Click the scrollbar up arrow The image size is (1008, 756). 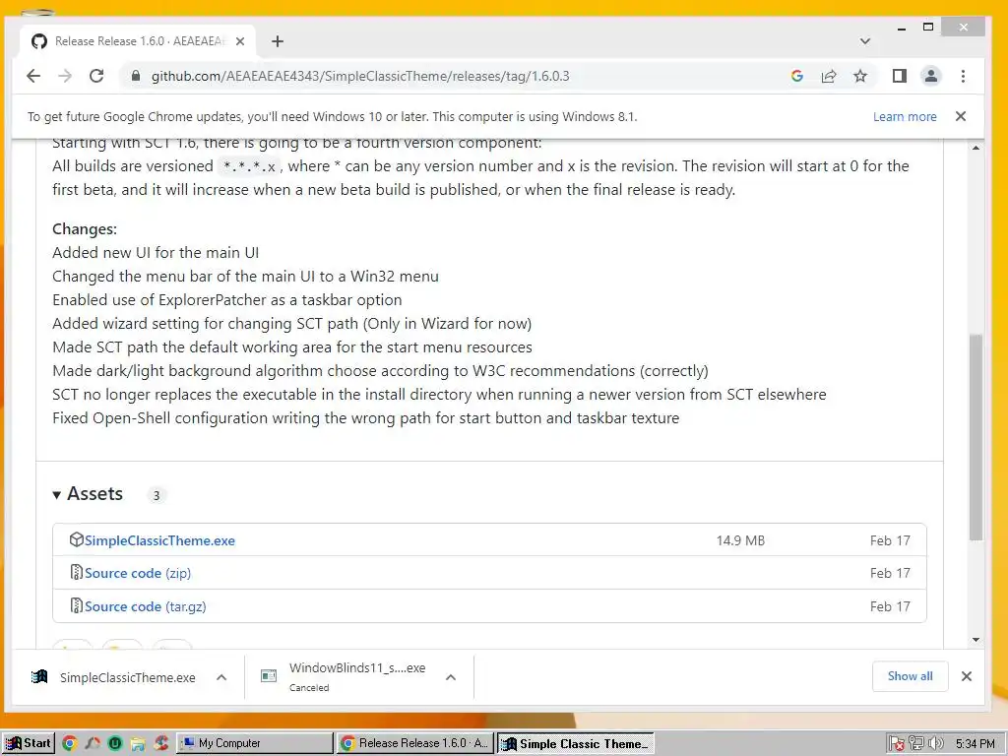(x=976, y=148)
